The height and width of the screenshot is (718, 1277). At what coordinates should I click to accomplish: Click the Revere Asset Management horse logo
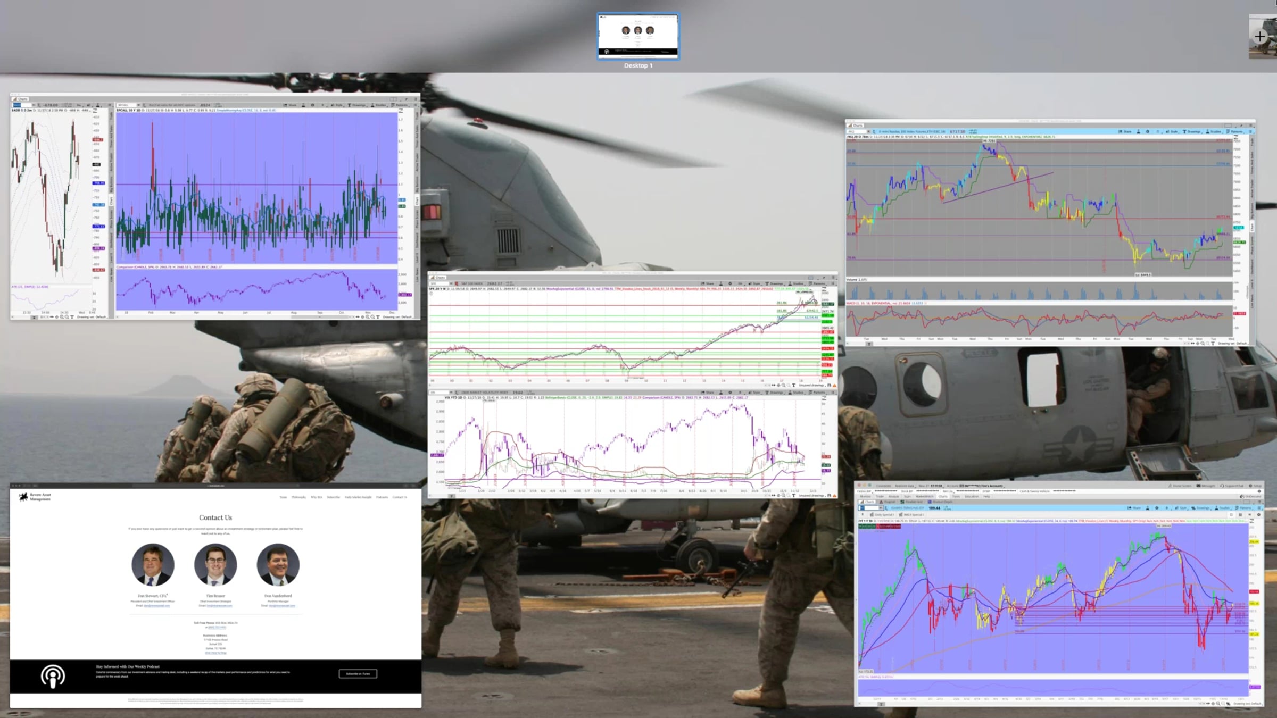tap(23, 497)
